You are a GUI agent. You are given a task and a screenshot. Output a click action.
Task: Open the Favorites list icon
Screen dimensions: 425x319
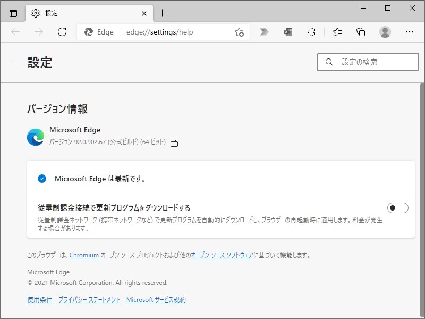point(337,32)
